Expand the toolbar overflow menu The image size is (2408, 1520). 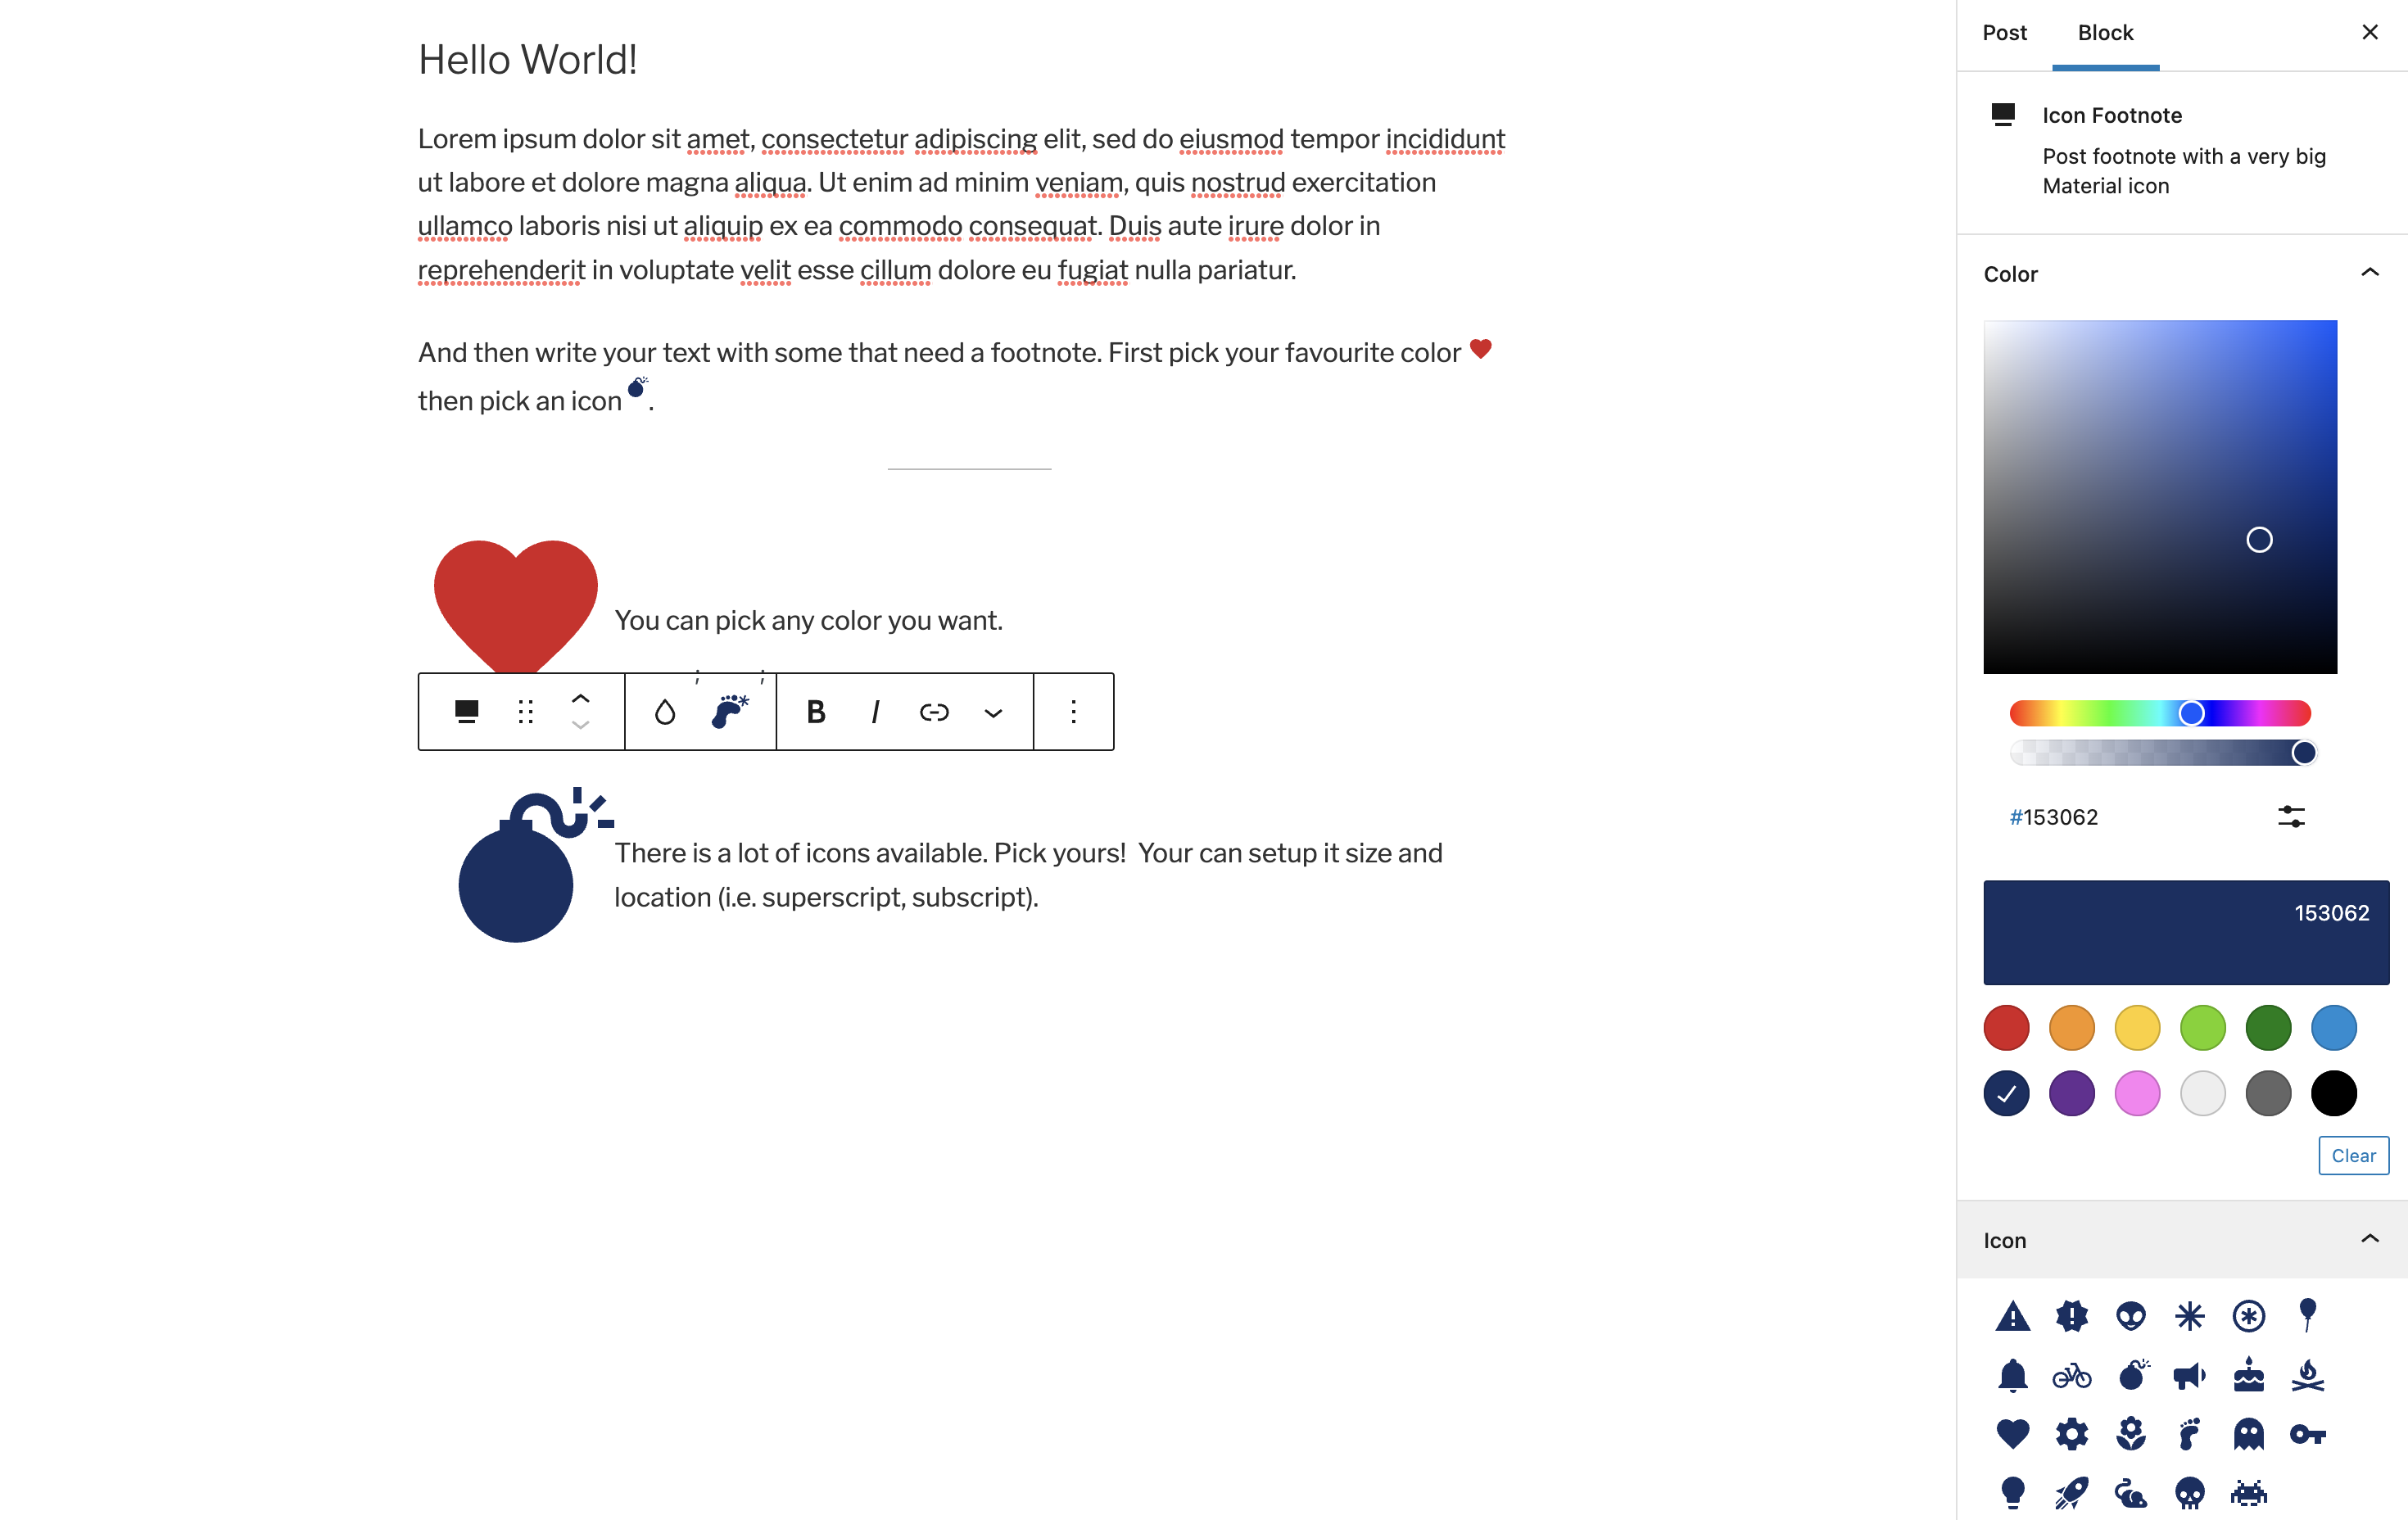1072,711
